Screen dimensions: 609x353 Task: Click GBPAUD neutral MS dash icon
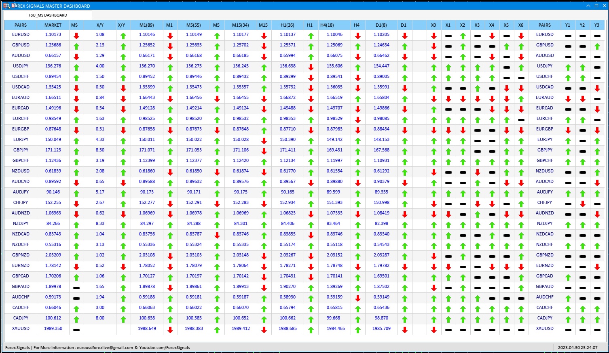click(x=76, y=288)
